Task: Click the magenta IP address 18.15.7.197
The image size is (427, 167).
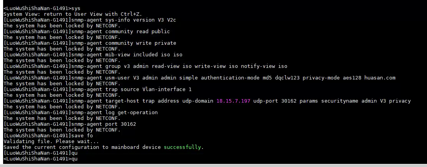Action: (x=233, y=101)
